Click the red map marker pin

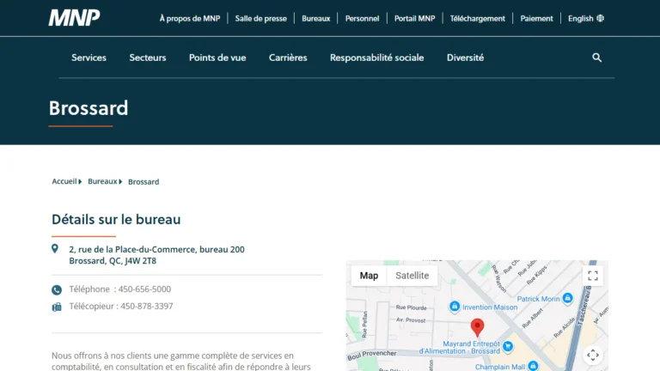tap(477, 328)
